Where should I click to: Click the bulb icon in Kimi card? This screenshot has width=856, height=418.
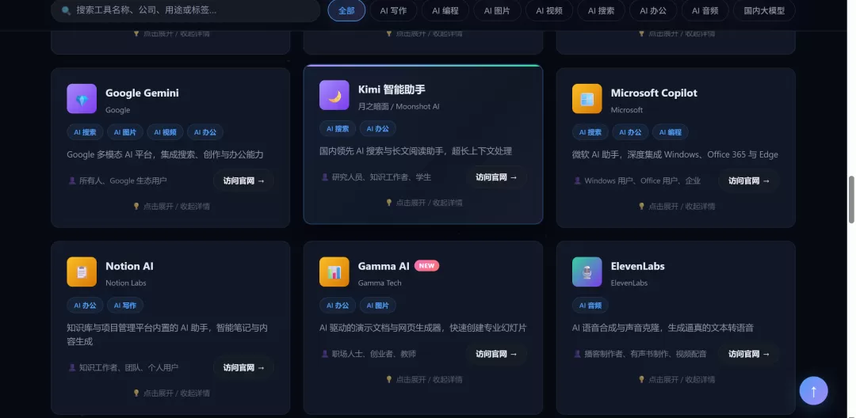click(389, 203)
